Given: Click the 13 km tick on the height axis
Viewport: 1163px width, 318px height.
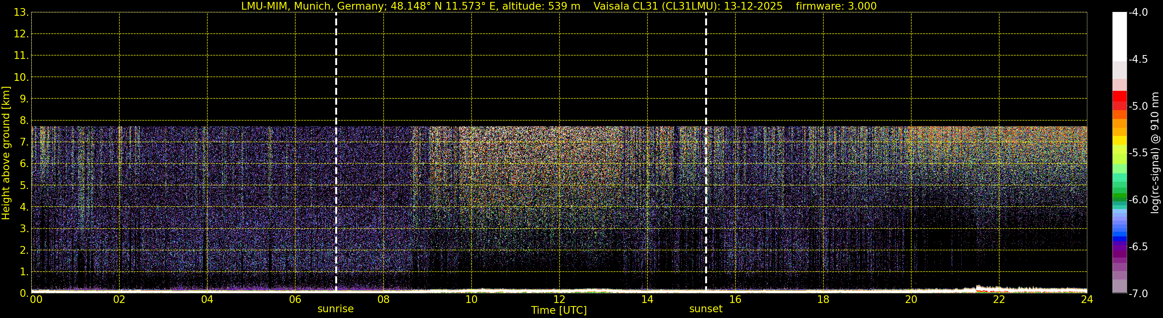Looking at the screenshot, I should click(20, 13).
